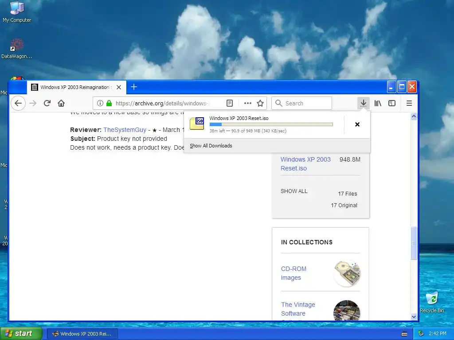Close the Windows XP 2003 Reimagination tab

119,87
